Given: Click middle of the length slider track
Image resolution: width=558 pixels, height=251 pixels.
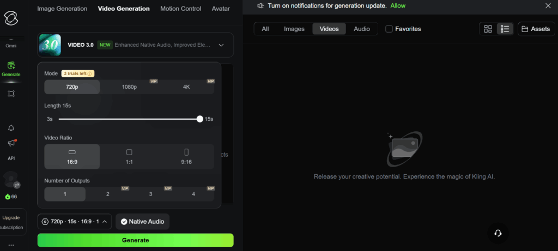Looking at the screenshot, I should tap(129, 119).
